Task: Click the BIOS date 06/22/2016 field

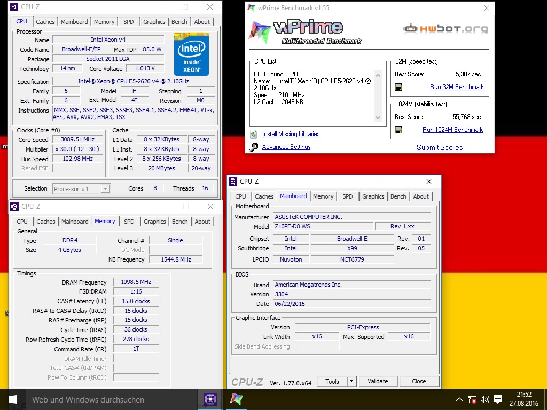Action: [x=351, y=304]
